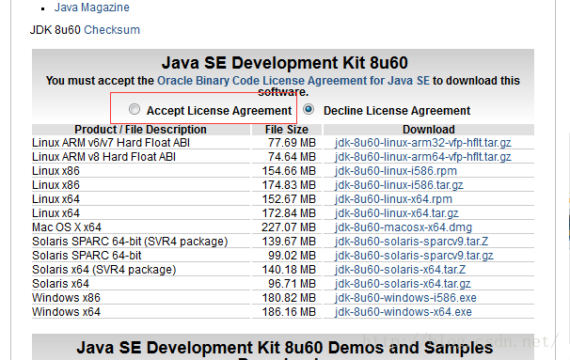
Task: Select the Decline License Agreement radio button
Action: [309, 109]
